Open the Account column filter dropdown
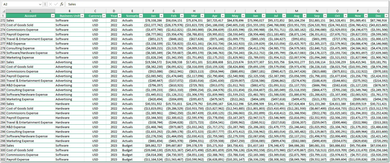The height and width of the screenshot is (163, 390). point(53,16)
